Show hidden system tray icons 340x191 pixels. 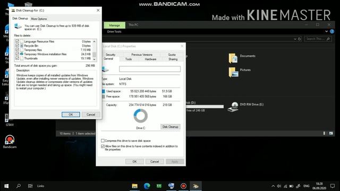tap(273, 186)
